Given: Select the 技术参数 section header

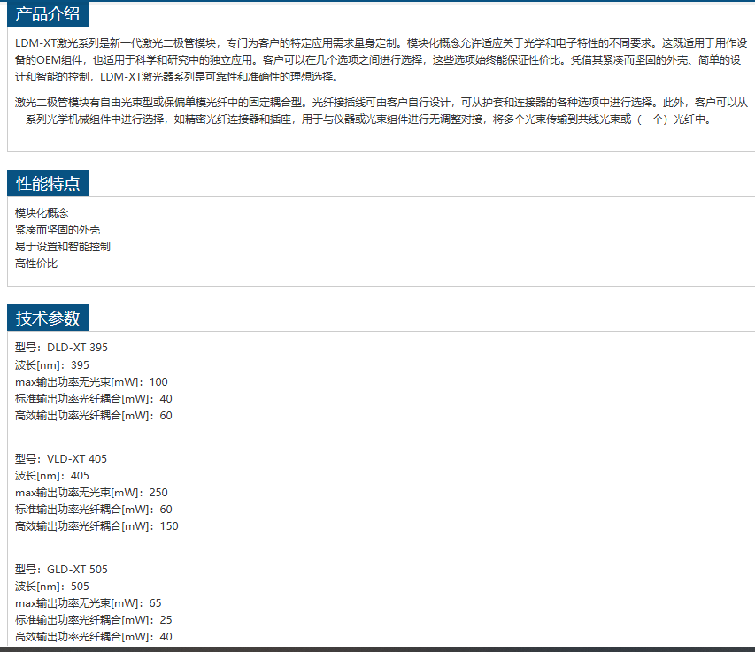Looking at the screenshot, I should tap(48, 318).
